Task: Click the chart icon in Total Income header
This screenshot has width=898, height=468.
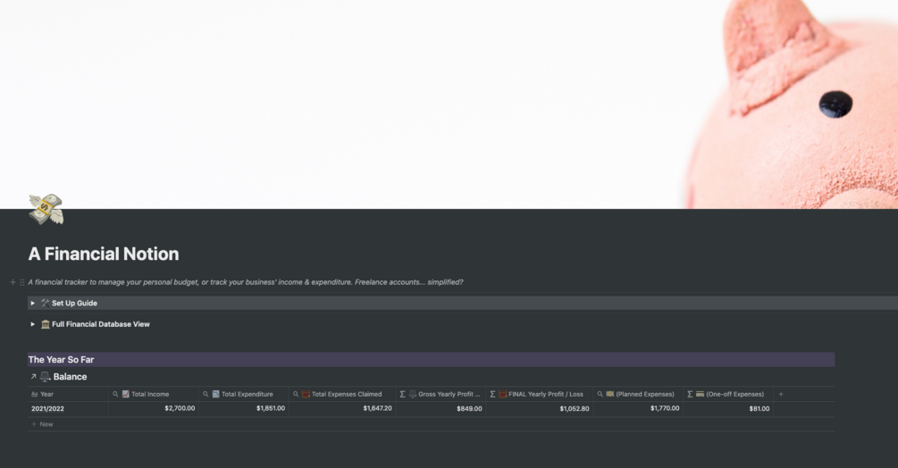Action: (x=125, y=394)
